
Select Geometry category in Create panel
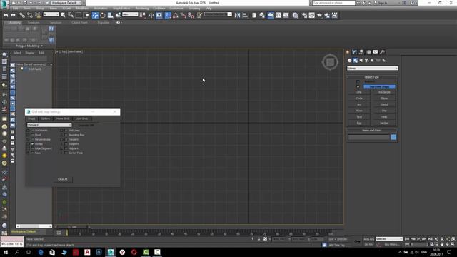point(350,60)
